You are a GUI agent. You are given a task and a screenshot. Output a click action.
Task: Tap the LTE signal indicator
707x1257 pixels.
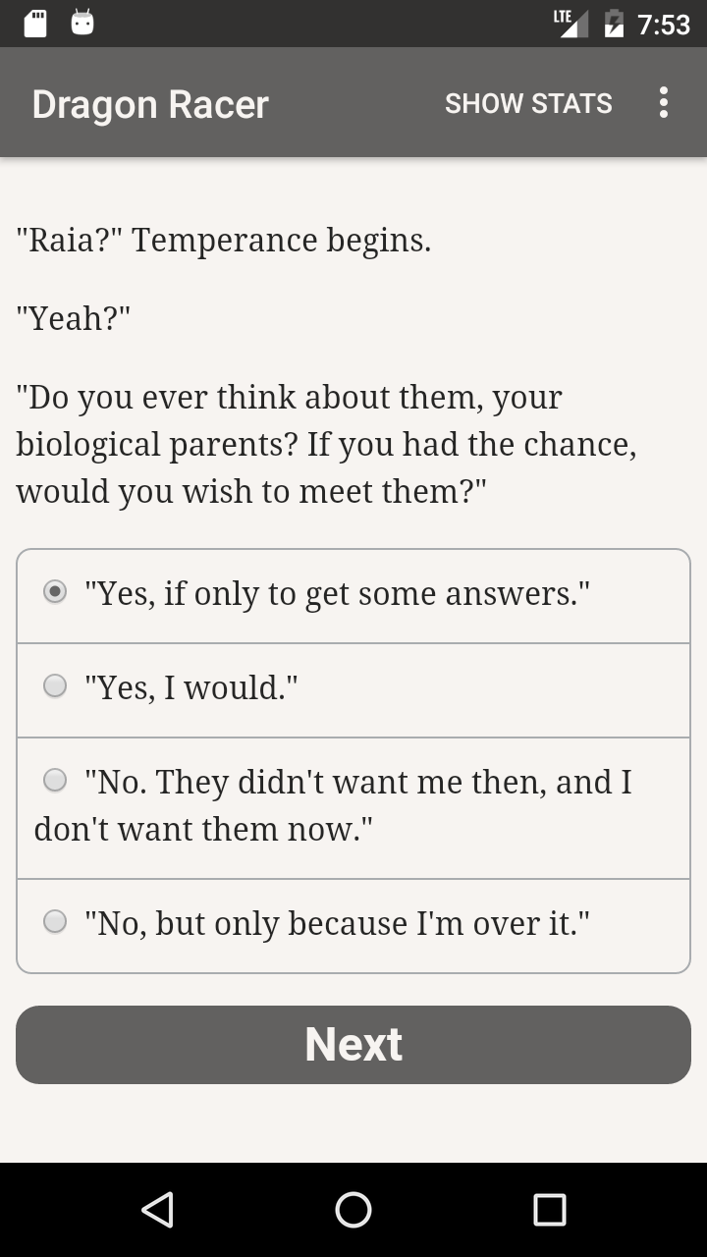coord(571,23)
